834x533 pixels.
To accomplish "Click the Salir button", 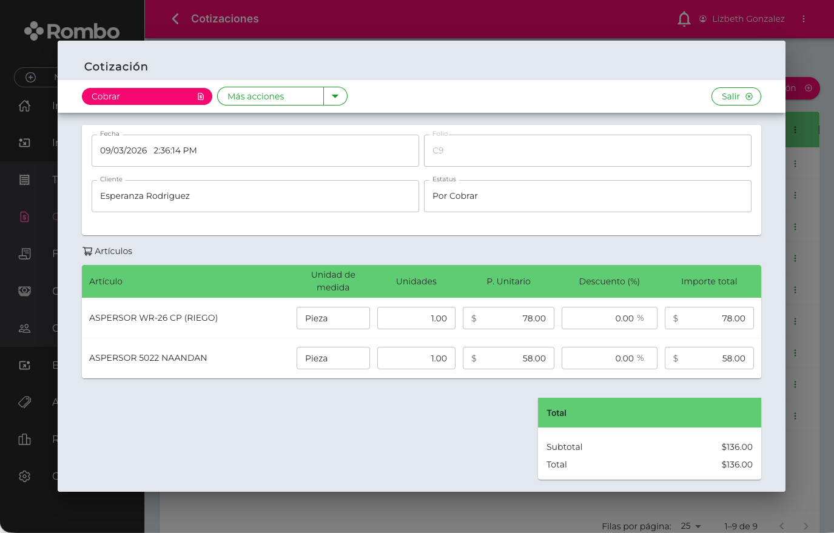I will (736, 96).
